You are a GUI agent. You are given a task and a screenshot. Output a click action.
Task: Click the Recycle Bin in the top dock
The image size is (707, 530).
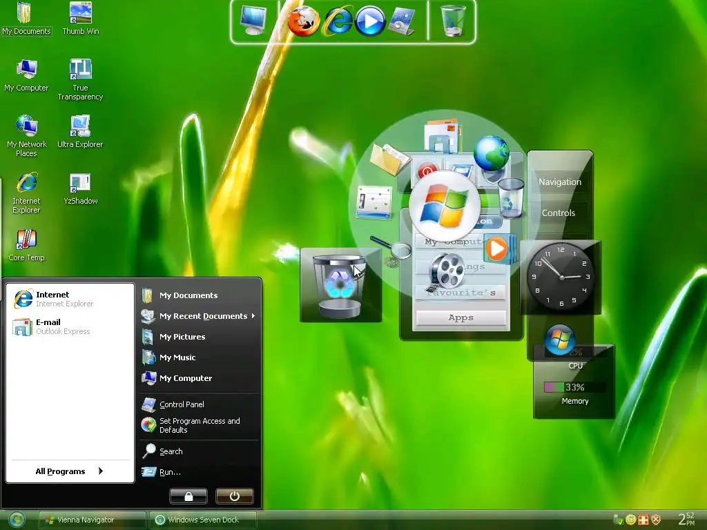(x=453, y=20)
